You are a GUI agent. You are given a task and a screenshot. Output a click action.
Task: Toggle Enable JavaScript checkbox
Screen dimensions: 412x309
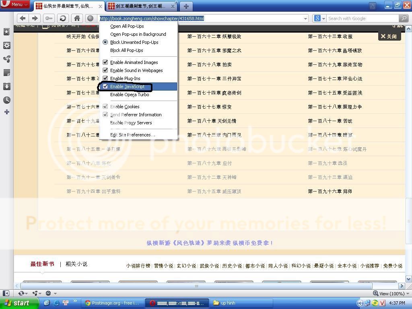click(x=105, y=87)
